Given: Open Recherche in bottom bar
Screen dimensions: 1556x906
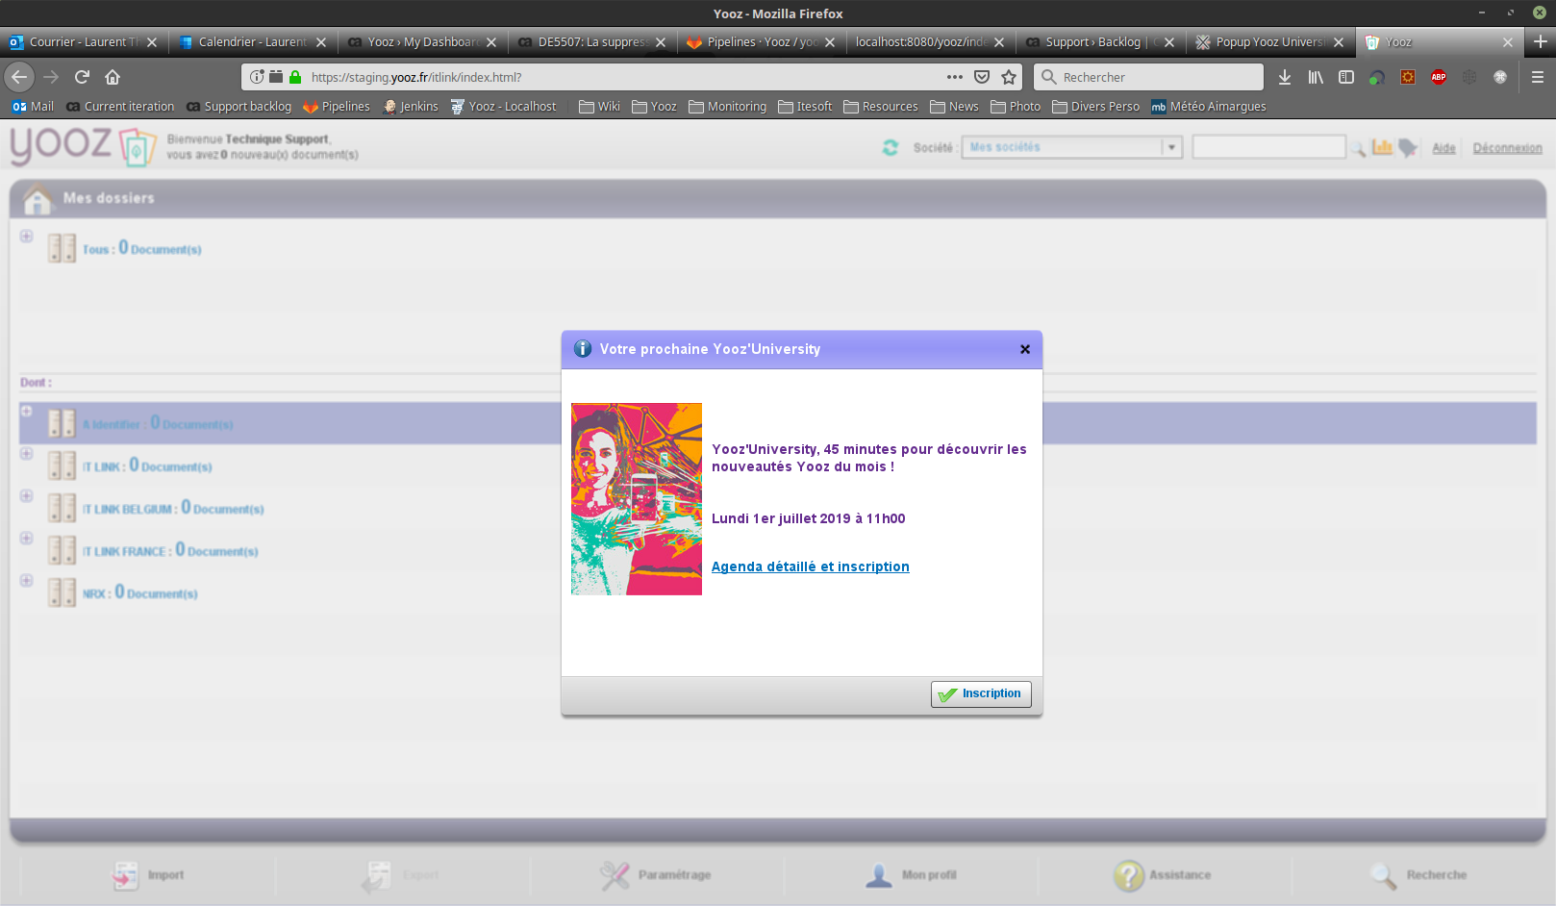Looking at the screenshot, I should point(1418,875).
